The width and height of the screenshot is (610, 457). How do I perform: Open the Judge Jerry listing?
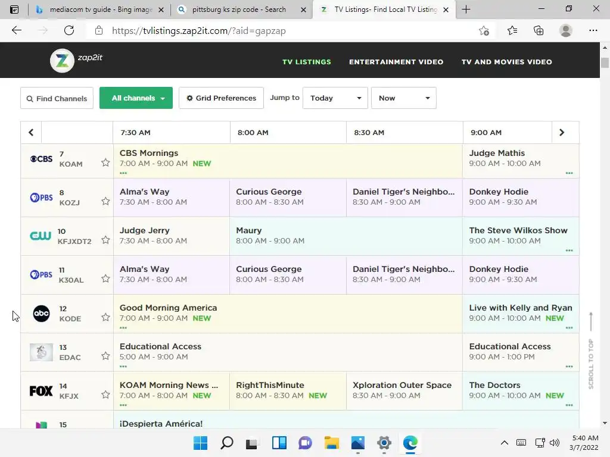coord(172,236)
